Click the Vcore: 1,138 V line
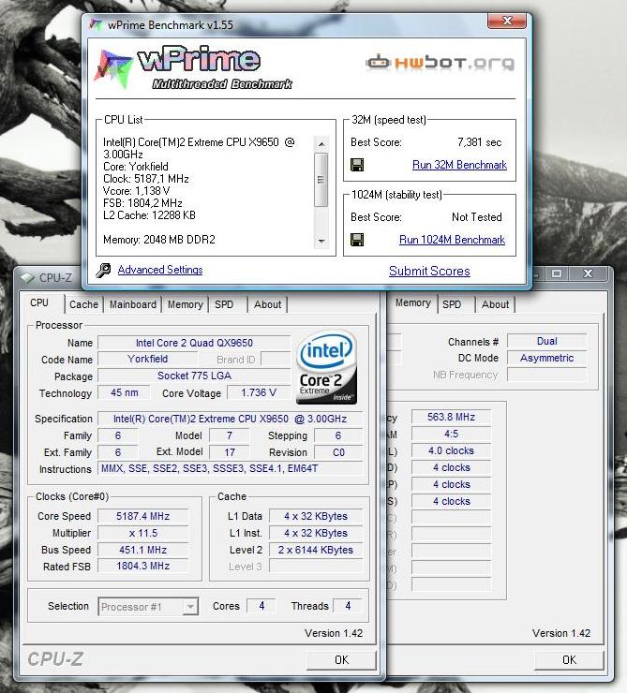The height and width of the screenshot is (693, 627). click(x=137, y=191)
